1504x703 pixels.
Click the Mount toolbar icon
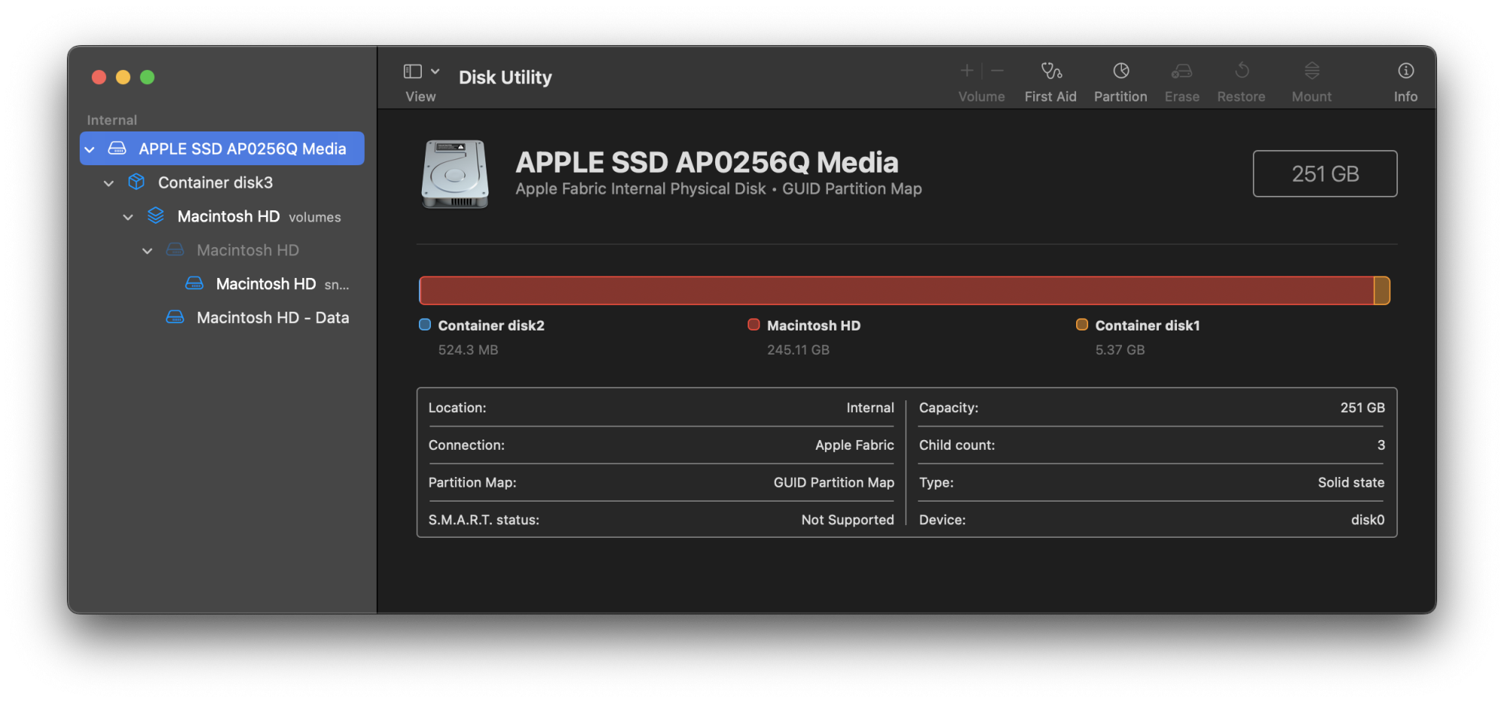(x=1311, y=71)
